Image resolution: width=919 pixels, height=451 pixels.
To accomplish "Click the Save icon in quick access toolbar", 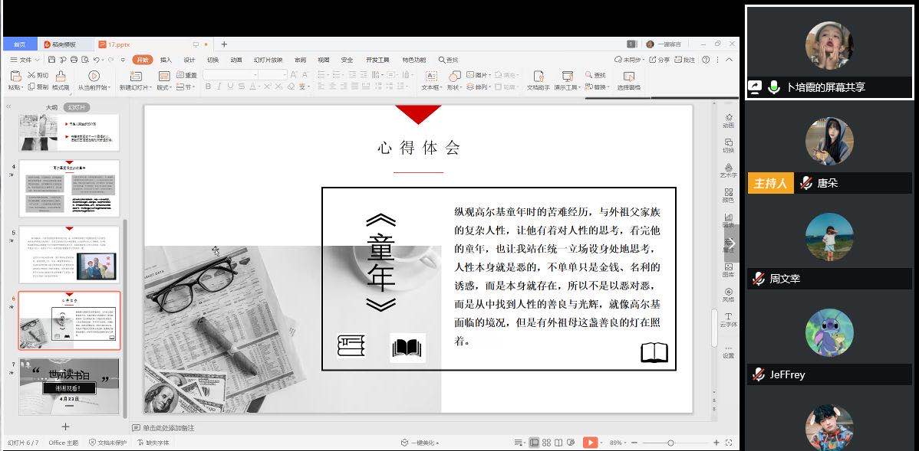I will [52, 60].
